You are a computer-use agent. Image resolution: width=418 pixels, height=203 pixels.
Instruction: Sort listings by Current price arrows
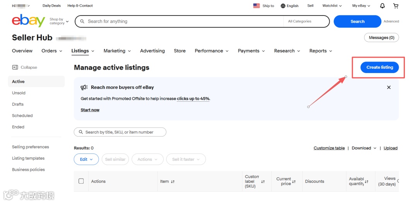[x=294, y=181]
